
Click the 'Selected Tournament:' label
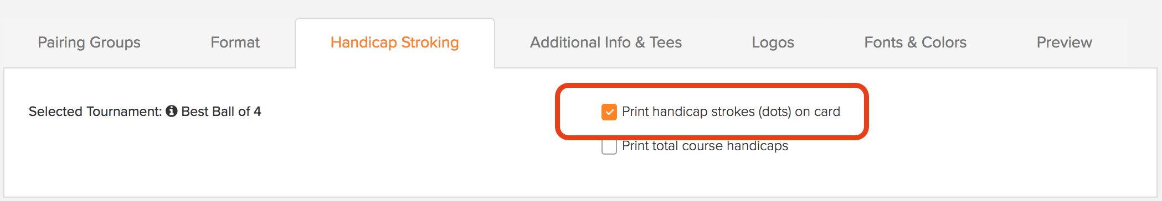[x=95, y=112]
